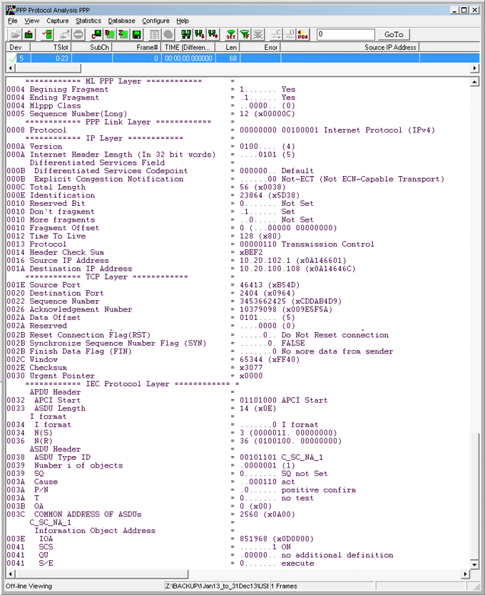This screenshot has width=485, height=595.
Task: Click the funnel filter icon with checkmark
Action: click(x=245, y=34)
